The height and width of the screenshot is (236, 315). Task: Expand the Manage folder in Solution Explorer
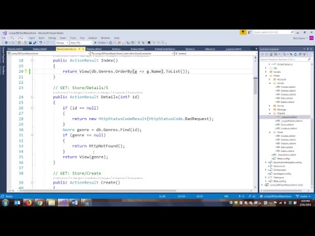click(x=270, y=109)
